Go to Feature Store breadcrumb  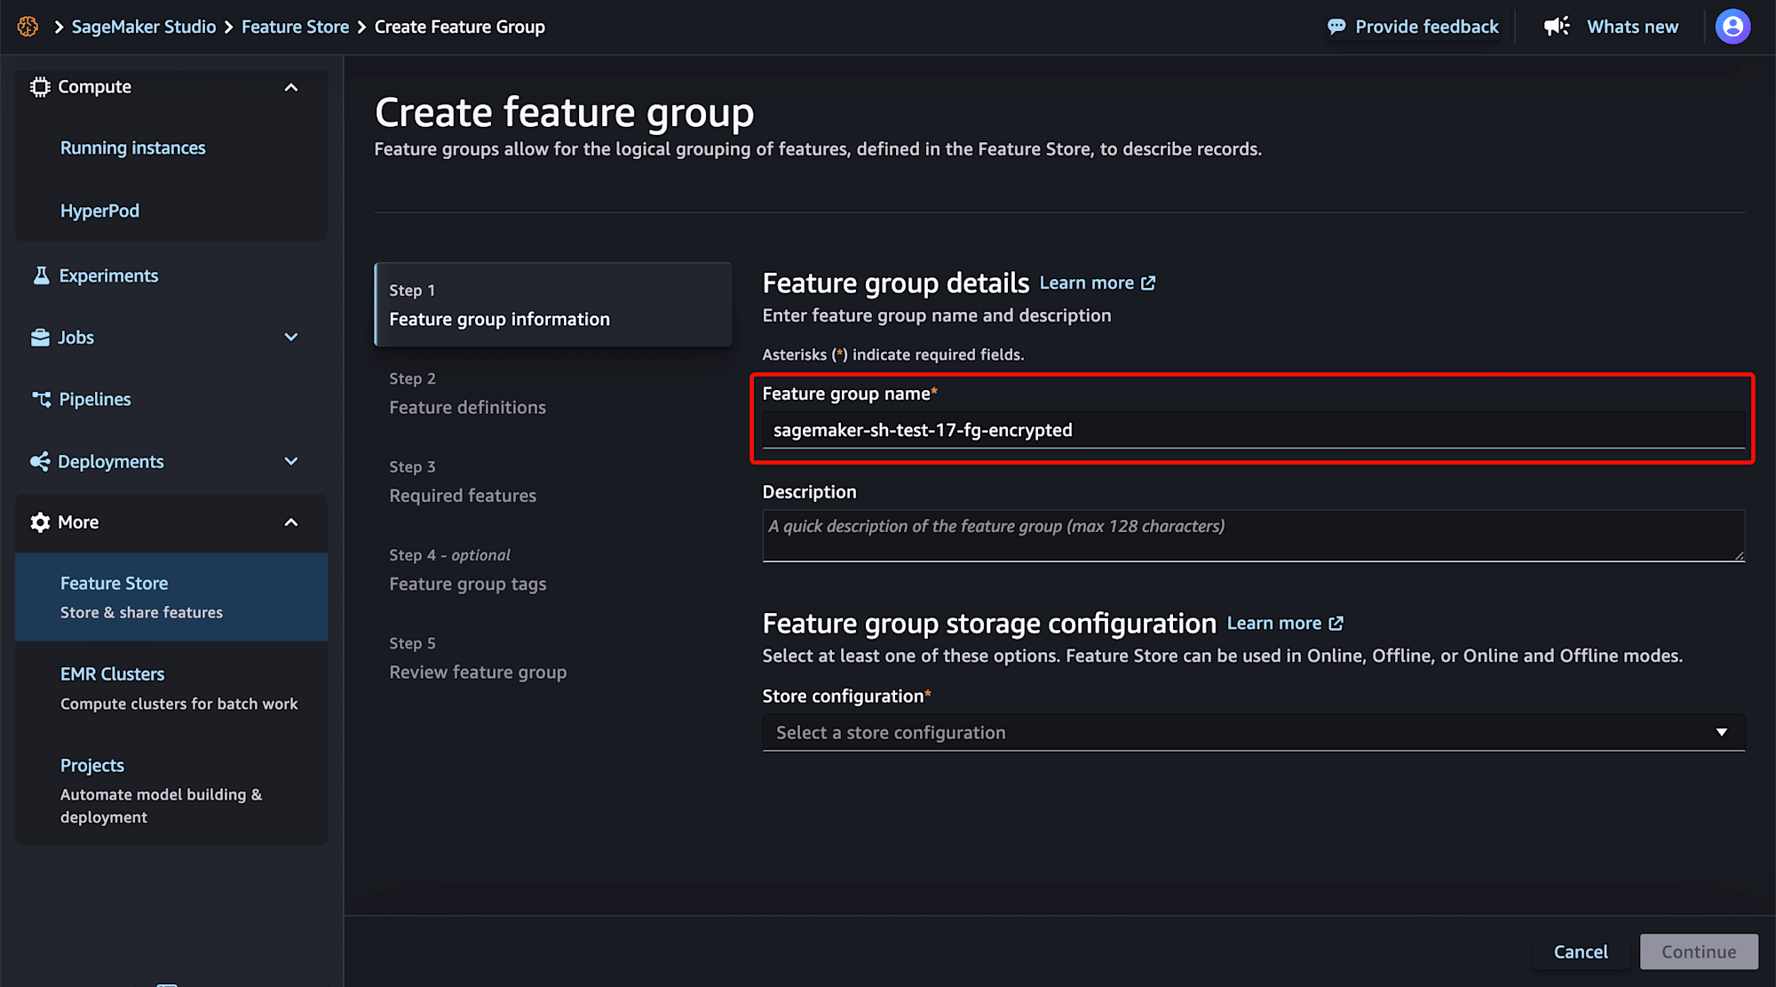coord(296,27)
